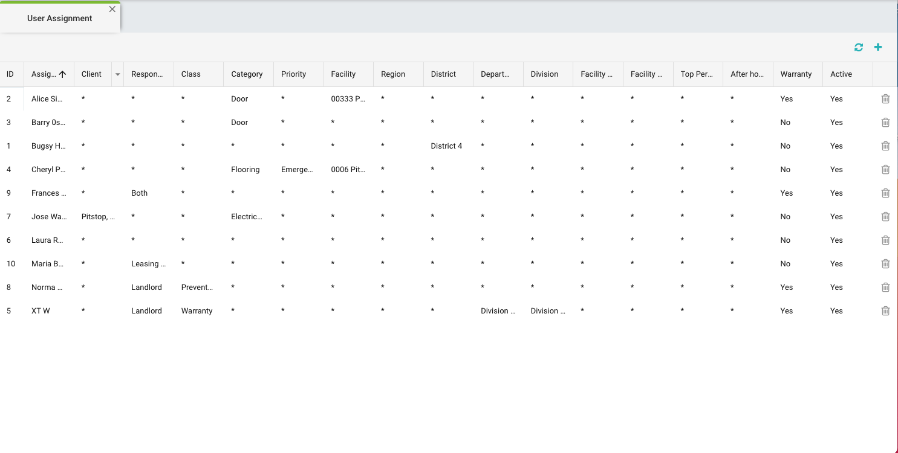The height and width of the screenshot is (453, 898).
Task: Click the Priority column header
Action: [x=293, y=74]
